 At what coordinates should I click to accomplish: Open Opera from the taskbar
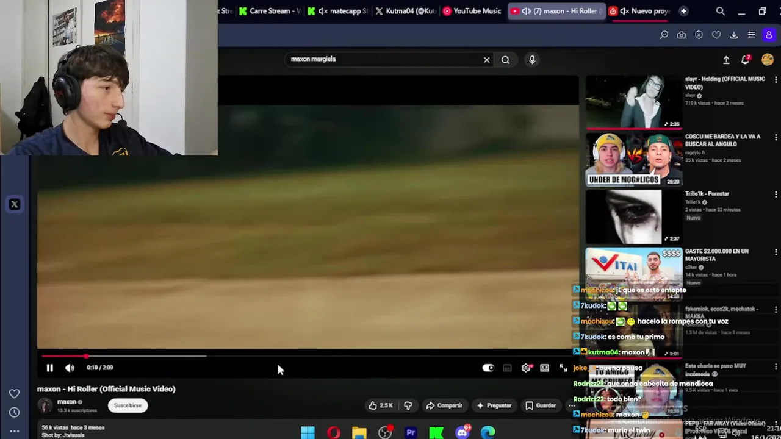pyautogui.click(x=334, y=432)
